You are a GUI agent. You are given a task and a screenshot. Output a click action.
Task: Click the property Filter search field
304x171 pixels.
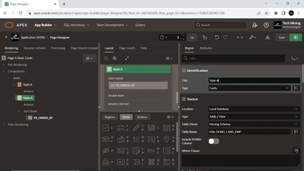click(233, 58)
